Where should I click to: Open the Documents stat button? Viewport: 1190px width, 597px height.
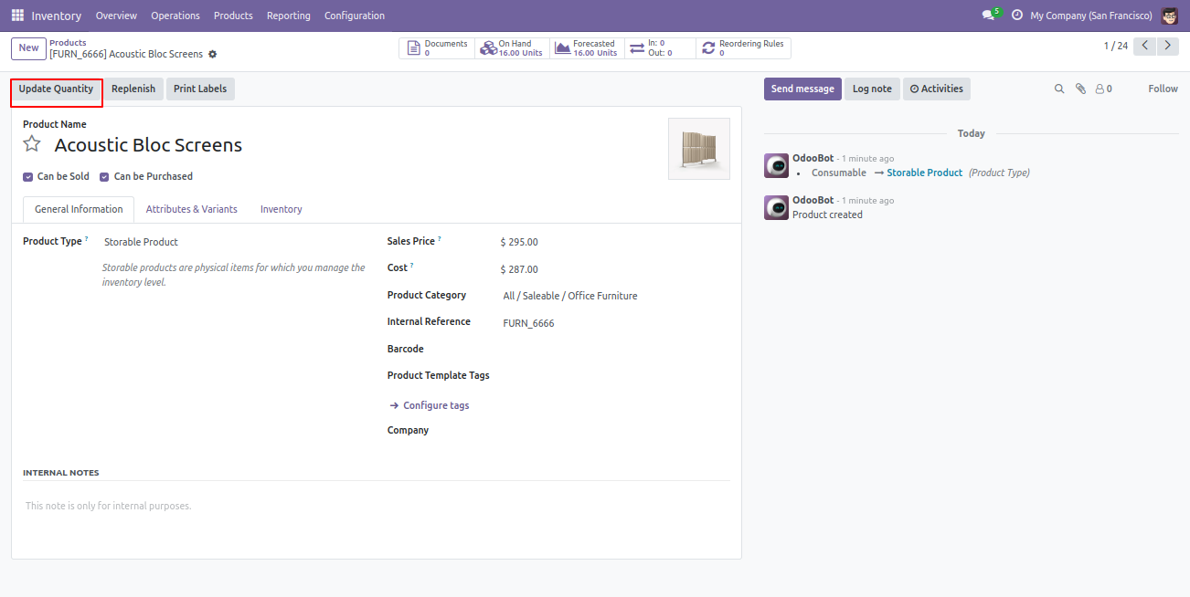point(437,48)
